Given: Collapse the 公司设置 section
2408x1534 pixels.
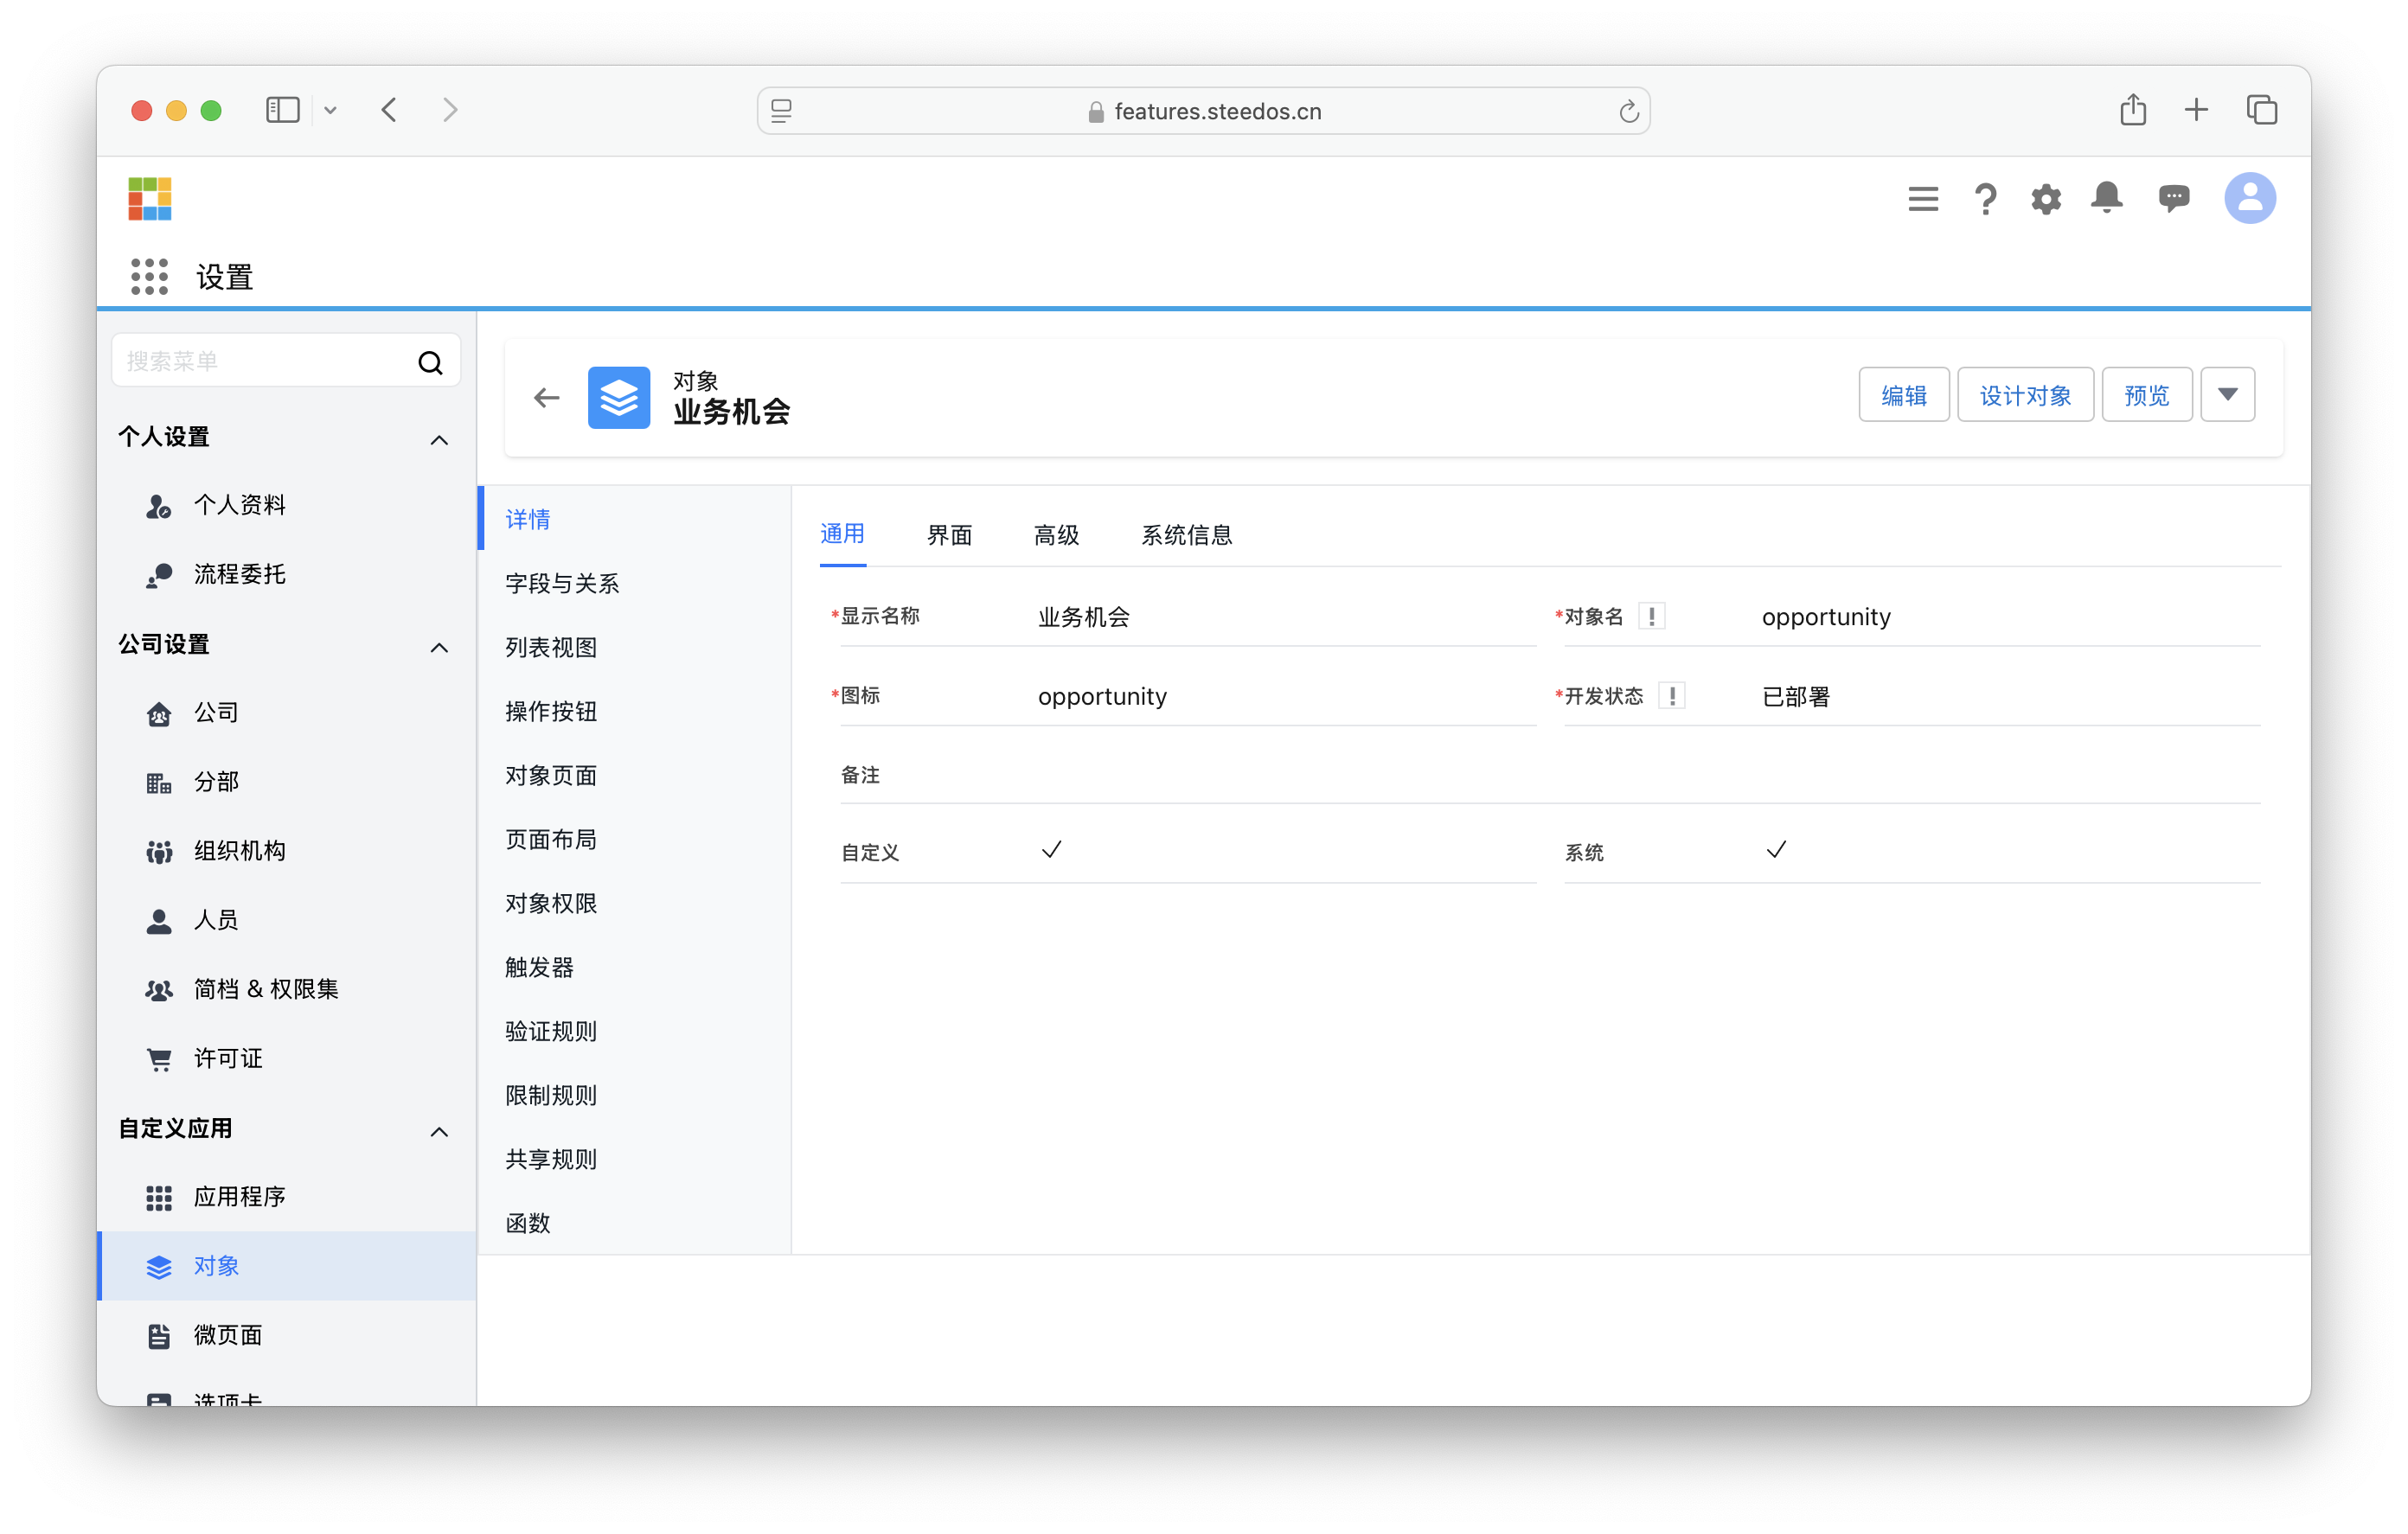Looking at the screenshot, I should [x=439, y=647].
